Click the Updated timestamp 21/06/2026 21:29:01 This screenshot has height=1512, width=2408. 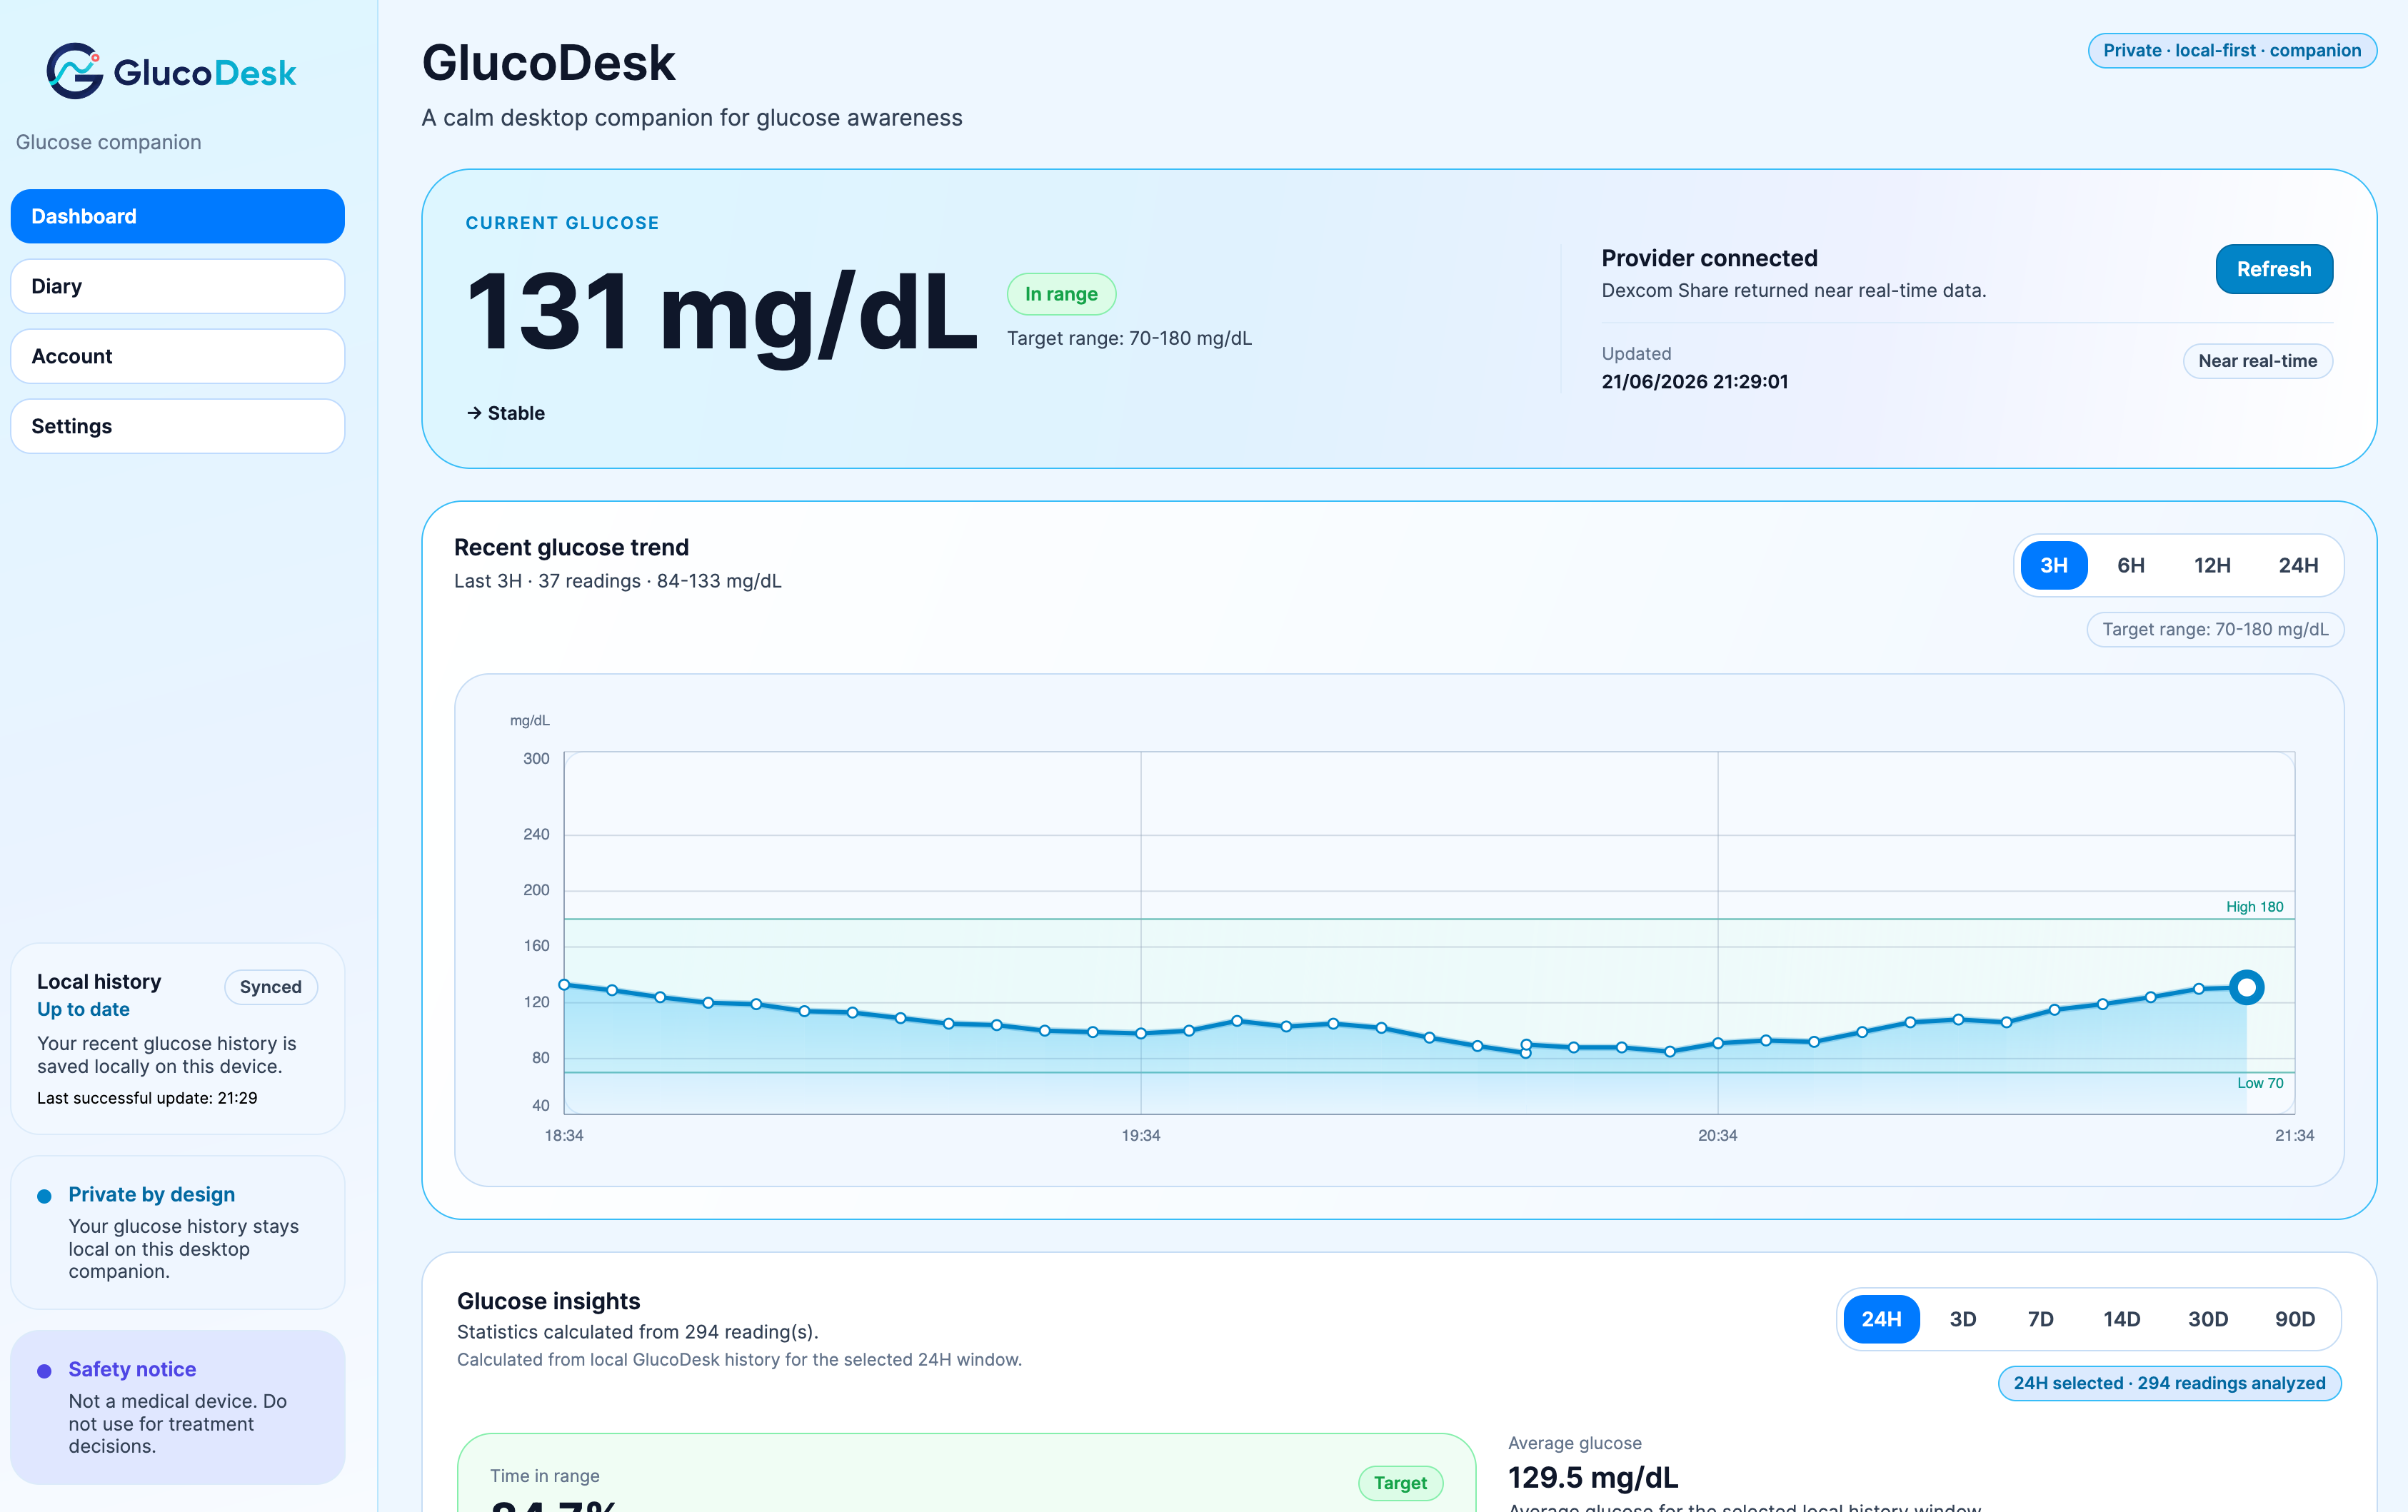tap(1695, 381)
